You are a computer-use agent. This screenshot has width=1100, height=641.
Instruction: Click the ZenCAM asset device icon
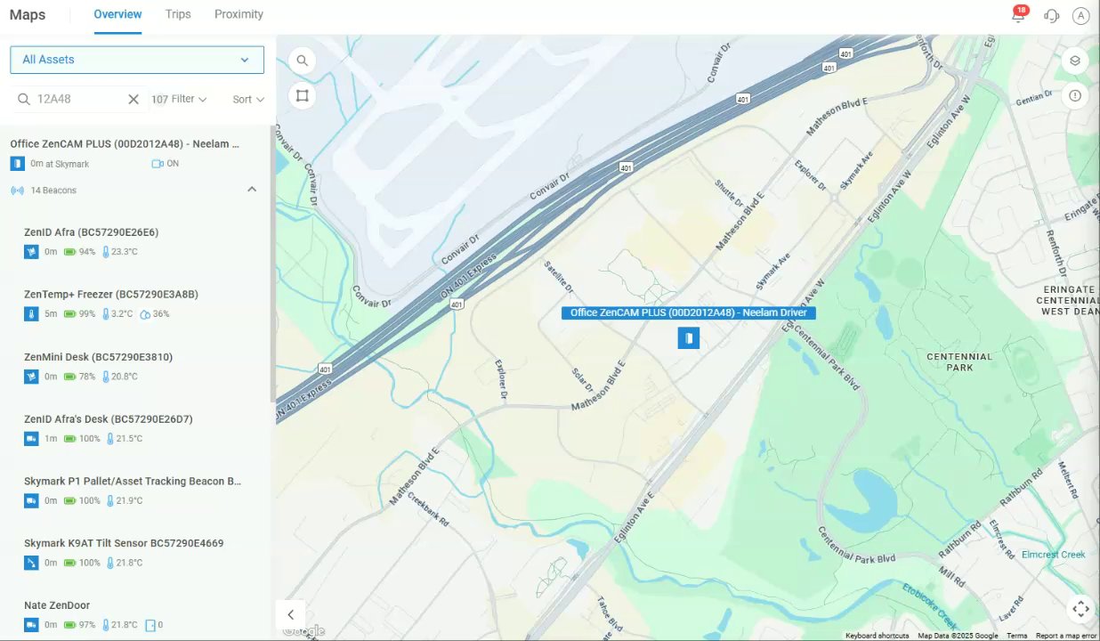tap(17, 164)
